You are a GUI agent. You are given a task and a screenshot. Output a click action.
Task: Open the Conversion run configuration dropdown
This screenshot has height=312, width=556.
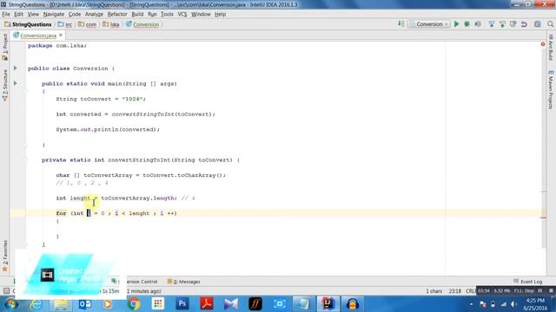click(x=429, y=24)
